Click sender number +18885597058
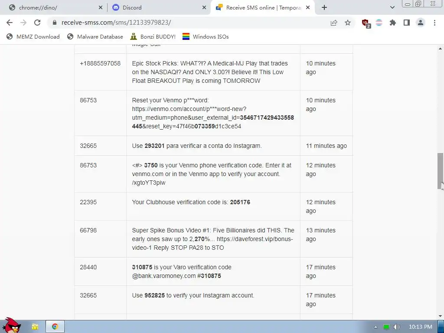 100,63
